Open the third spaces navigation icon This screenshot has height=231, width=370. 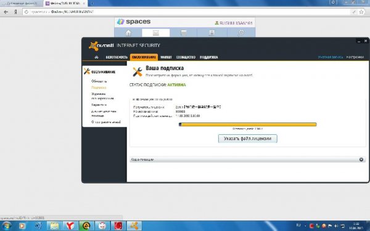tap(184, 33)
